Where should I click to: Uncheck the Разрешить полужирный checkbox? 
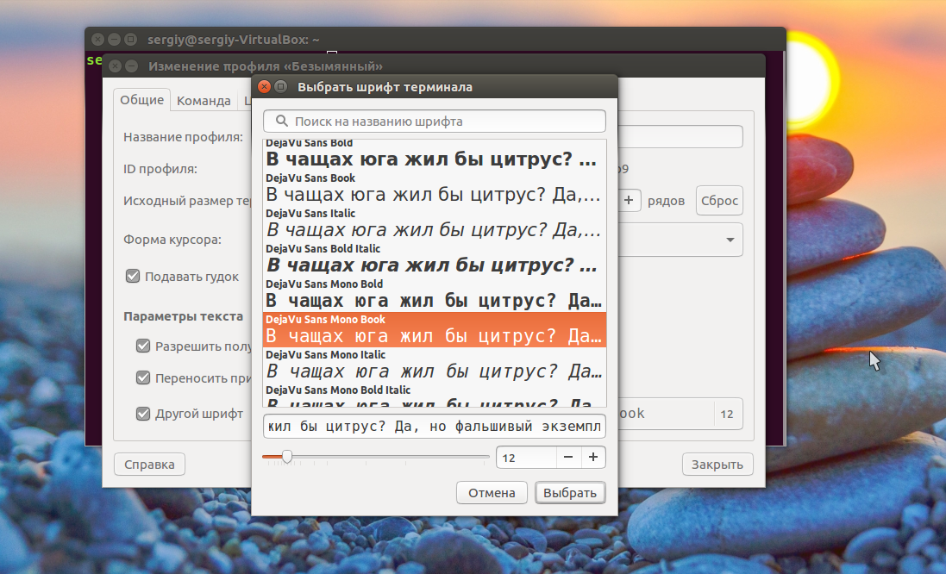point(143,346)
